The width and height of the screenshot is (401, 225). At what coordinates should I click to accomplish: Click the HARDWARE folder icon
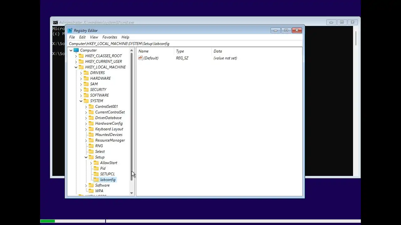[x=86, y=78]
